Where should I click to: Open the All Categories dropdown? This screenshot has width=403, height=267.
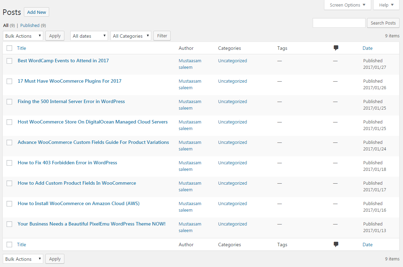131,36
